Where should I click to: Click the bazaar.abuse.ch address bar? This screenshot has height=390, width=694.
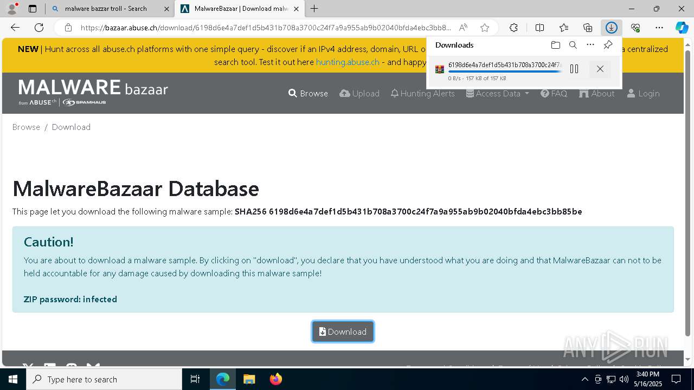[x=266, y=28]
